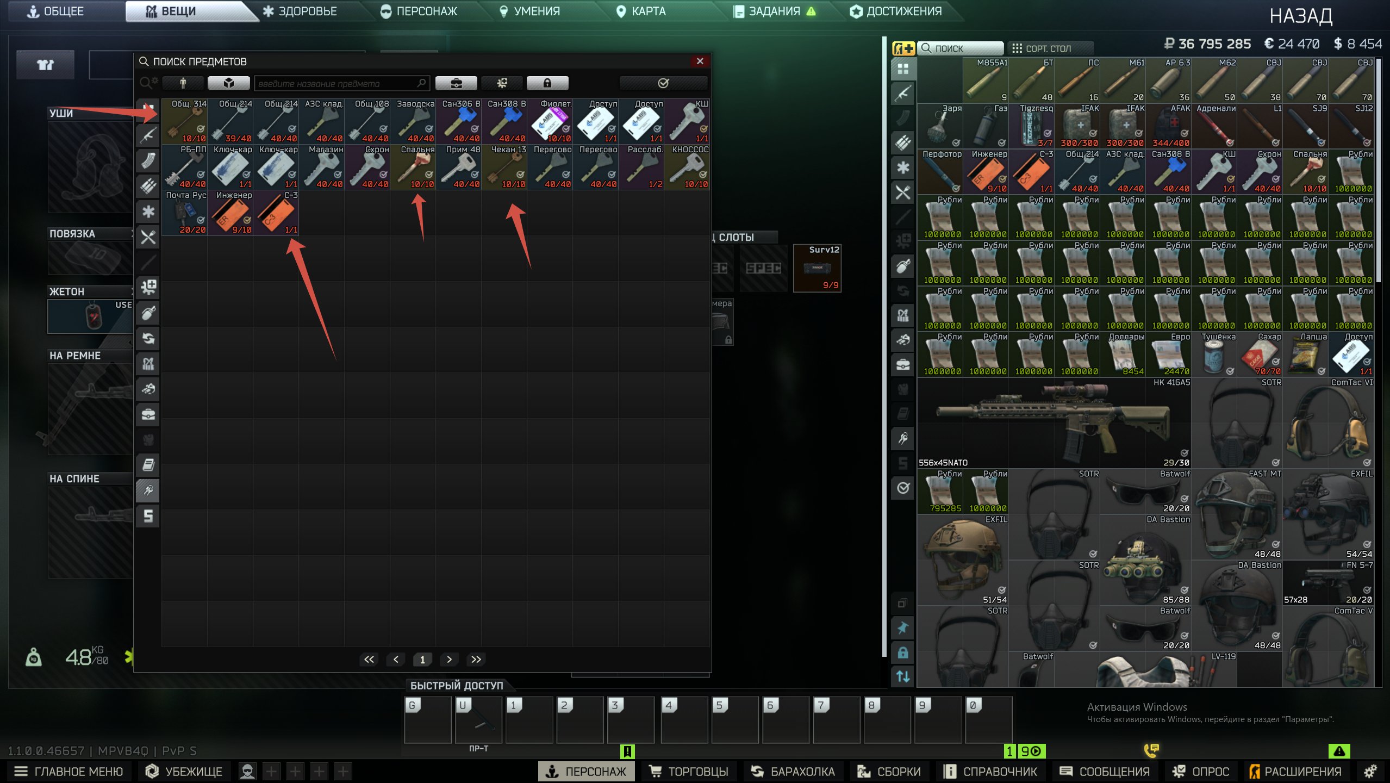Select the Фиолет. keycard in search results
The height and width of the screenshot is (783, 1390).
point(550,121)
